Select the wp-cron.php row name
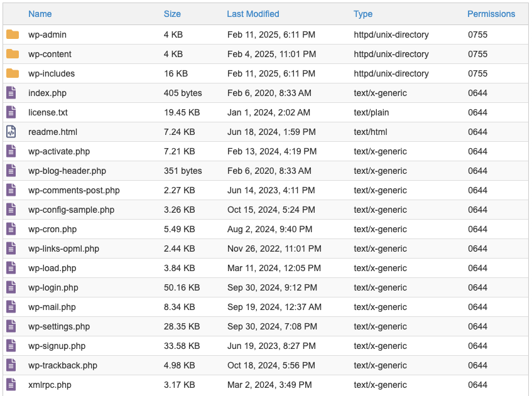This screenshot has height=396, width=532. 53,229
